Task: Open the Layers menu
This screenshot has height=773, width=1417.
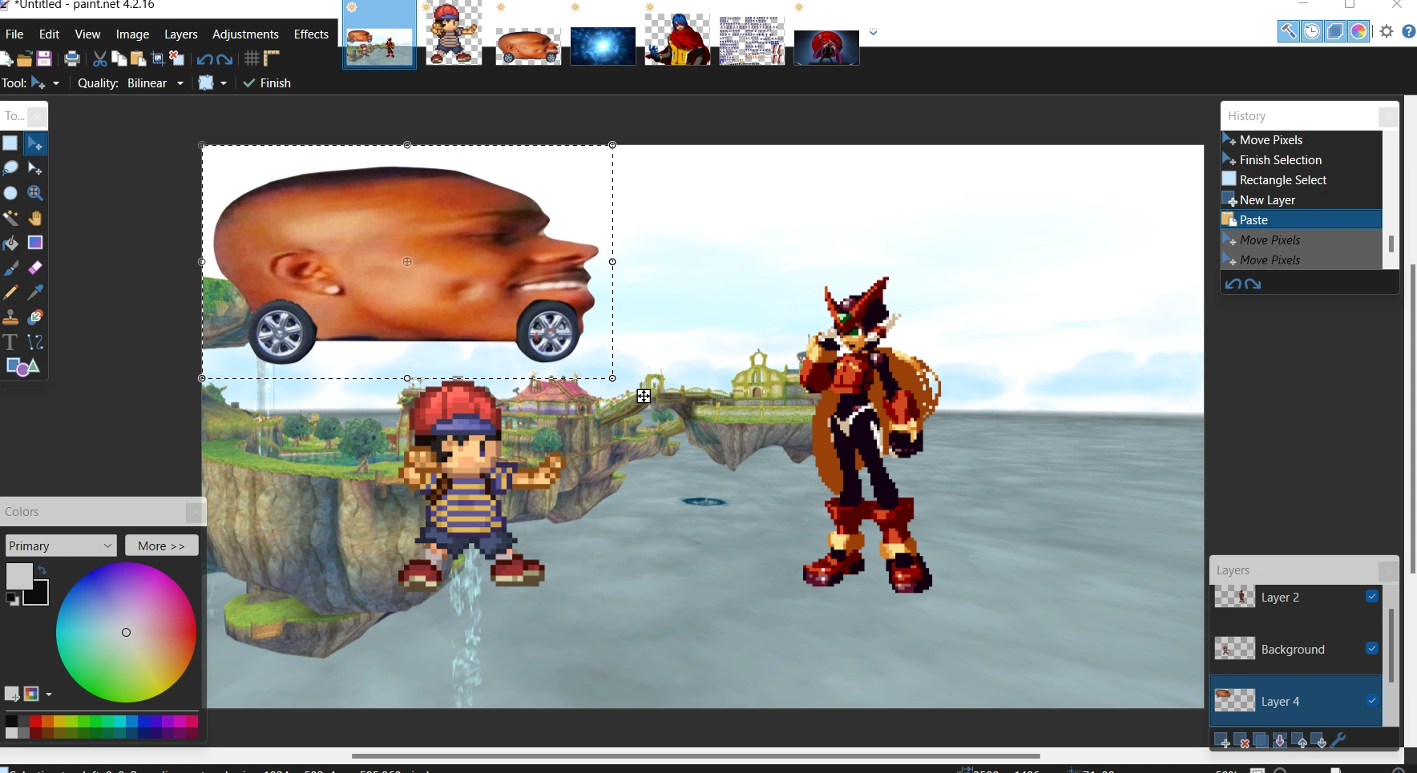Action: coord(181,34)
